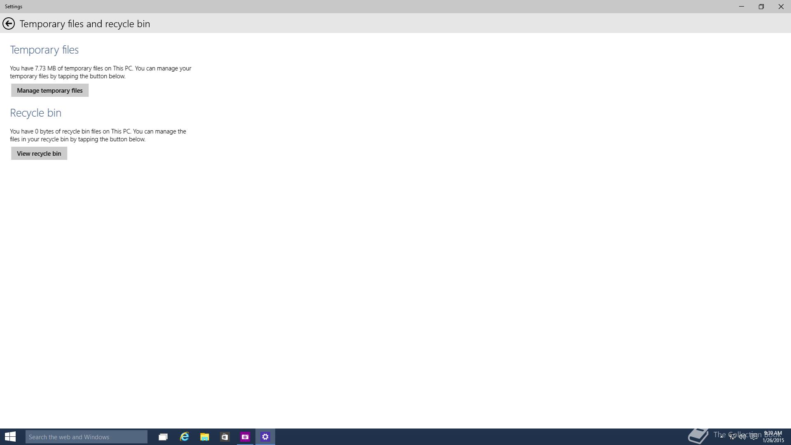
Task: Open File Explorer from the taskbar
Action: pyautogui.click(x=204, y=437)
